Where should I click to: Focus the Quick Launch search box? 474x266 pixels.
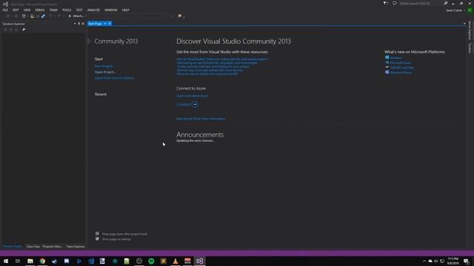tap(421, 3)
